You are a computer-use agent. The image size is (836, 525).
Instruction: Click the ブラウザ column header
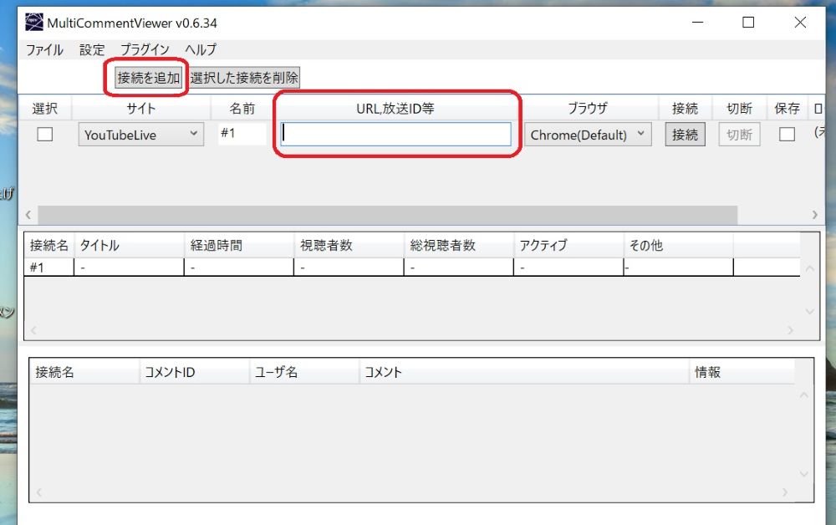(x=588, y=109)
